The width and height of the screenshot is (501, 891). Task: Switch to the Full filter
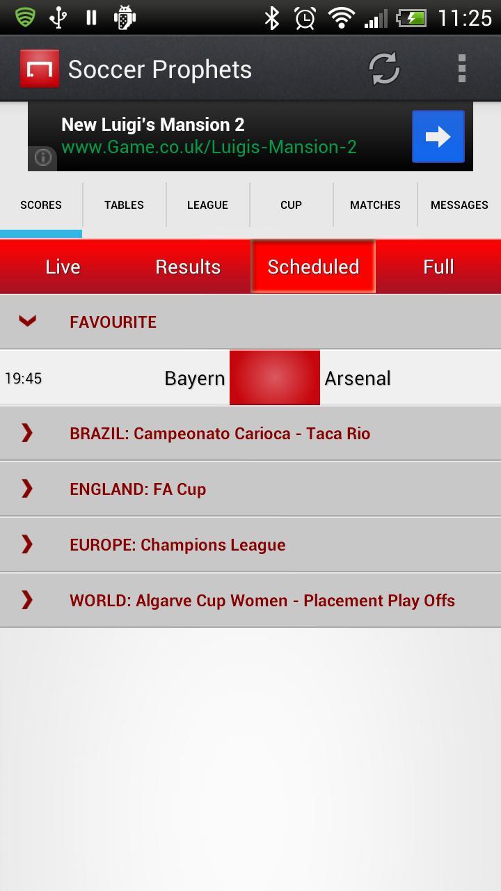pos(438,267)
